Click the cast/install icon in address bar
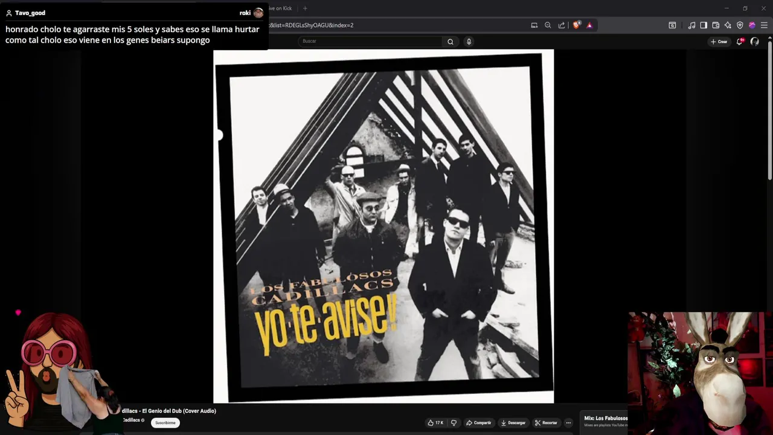This screenshot has width=773, height=435. 534,25
